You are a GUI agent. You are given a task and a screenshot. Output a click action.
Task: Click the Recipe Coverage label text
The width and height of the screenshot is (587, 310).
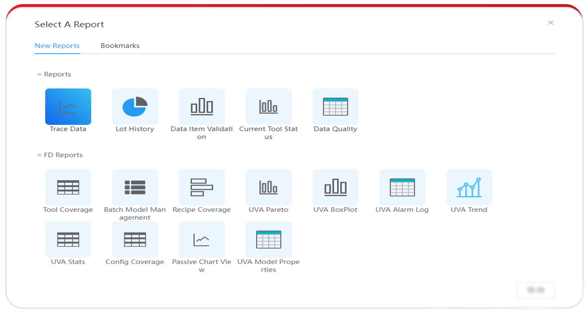(x=202, y=210)
